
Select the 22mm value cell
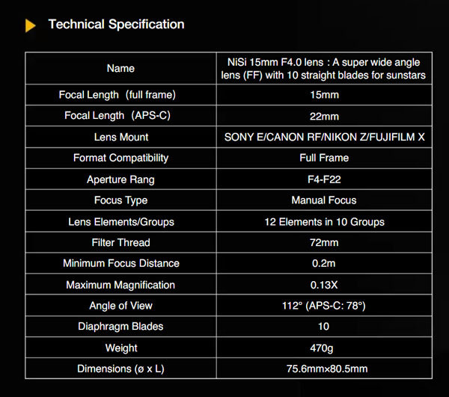tap(324, 116)
